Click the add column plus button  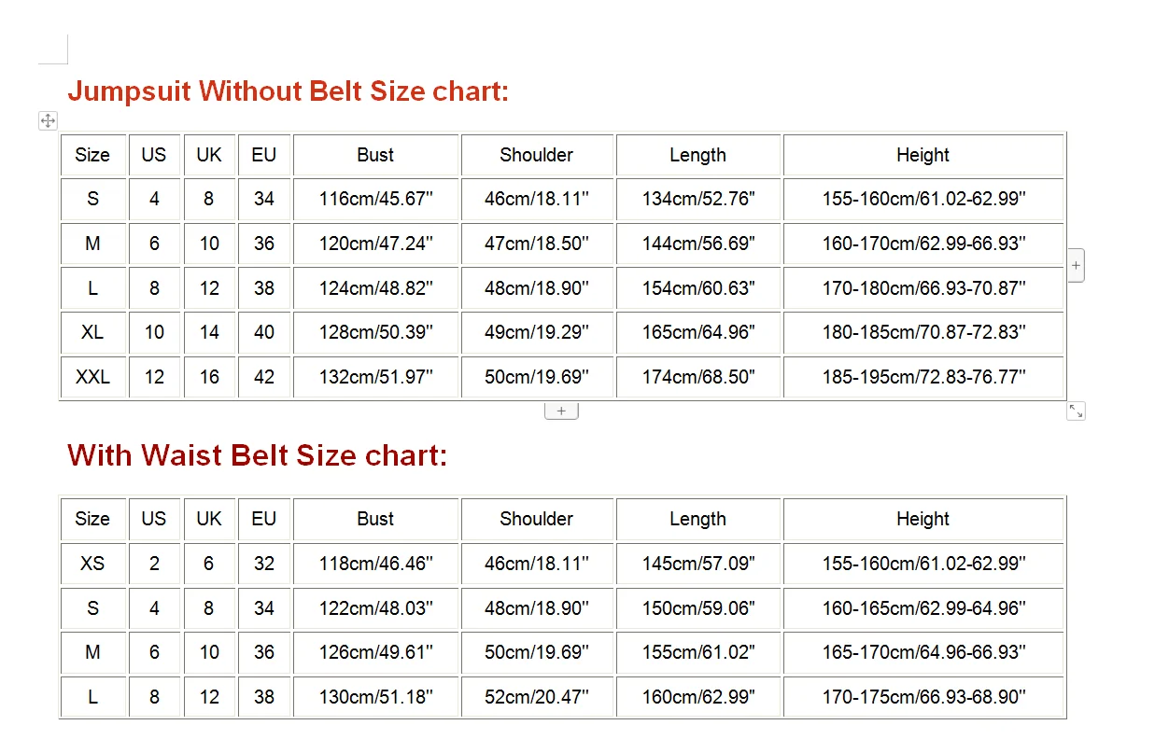point(1076,265)
